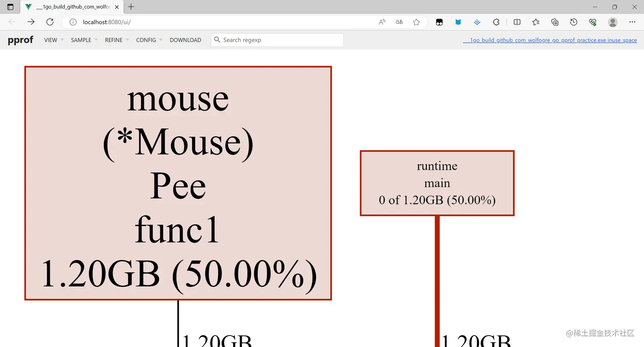644x347 pixels.
Task: Close the browser window
Action: coord(634,7)
